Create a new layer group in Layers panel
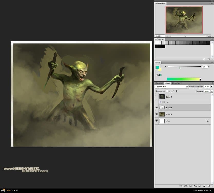 (200, 186)
